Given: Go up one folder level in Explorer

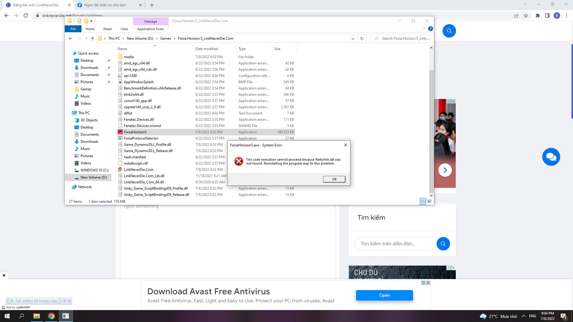Looking at the screenshot, I should coord(93,38).
